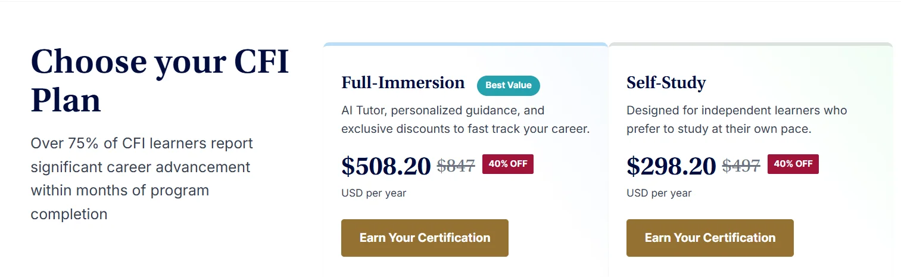
Task: Click Earn Your Certification under Self-Study
Action: tap(710, 238)
